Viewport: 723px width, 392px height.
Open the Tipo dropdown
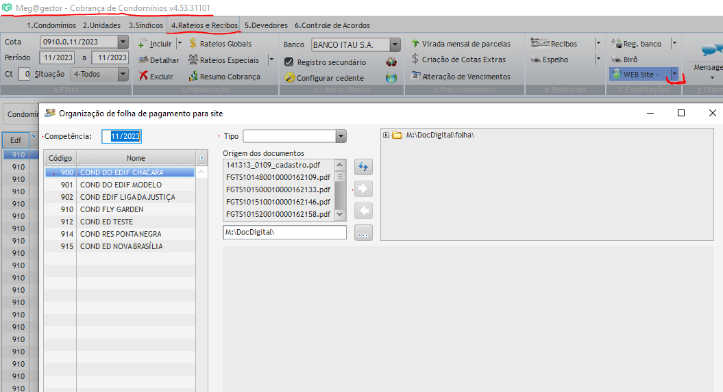click(x=341, y=136)
